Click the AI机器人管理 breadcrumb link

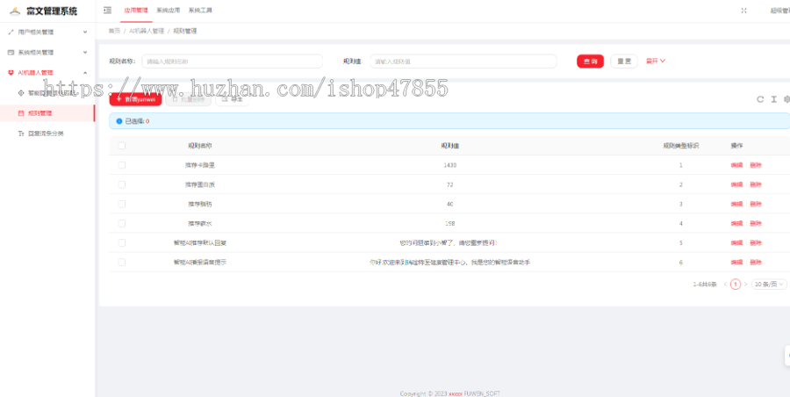coord(147,31)
